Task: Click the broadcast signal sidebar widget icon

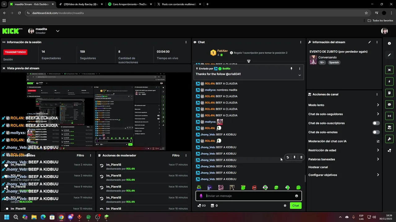Action: pyautogui.click(x=389, y=116)
